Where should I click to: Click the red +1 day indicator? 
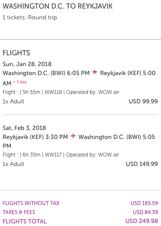coord(20,82)
